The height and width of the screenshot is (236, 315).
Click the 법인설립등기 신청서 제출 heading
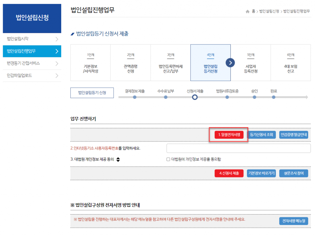(x=102, y=34)
